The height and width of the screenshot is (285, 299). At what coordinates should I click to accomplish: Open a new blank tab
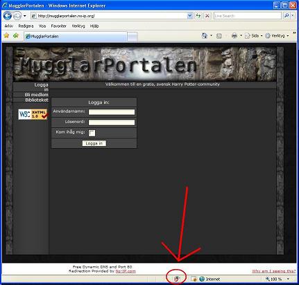pyautogui.click(x=133, y=37)
